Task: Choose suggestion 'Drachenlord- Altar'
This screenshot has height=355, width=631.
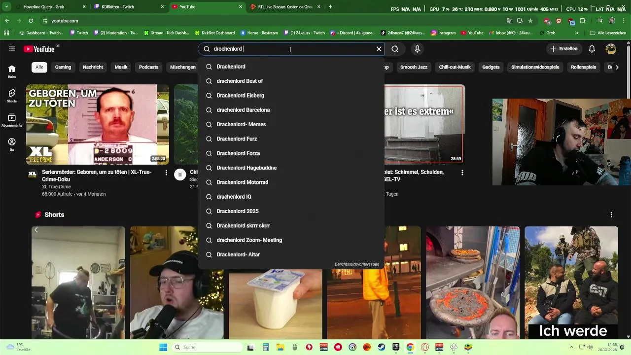Action: (291, 254)
